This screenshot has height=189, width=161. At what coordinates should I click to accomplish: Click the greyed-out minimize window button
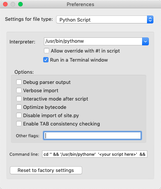(x=13, y=4)
